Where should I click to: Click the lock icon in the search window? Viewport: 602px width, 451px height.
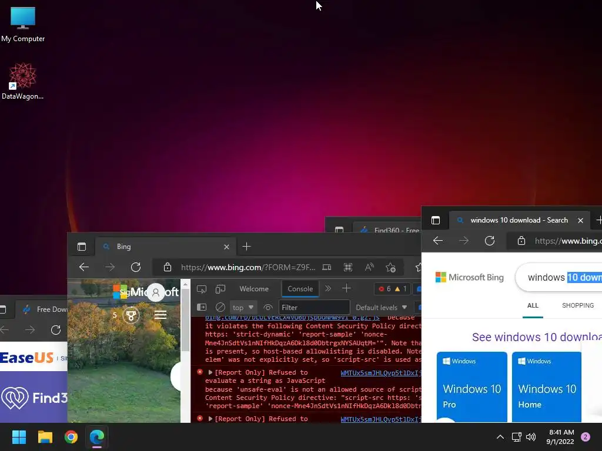(x=521, y=241)
